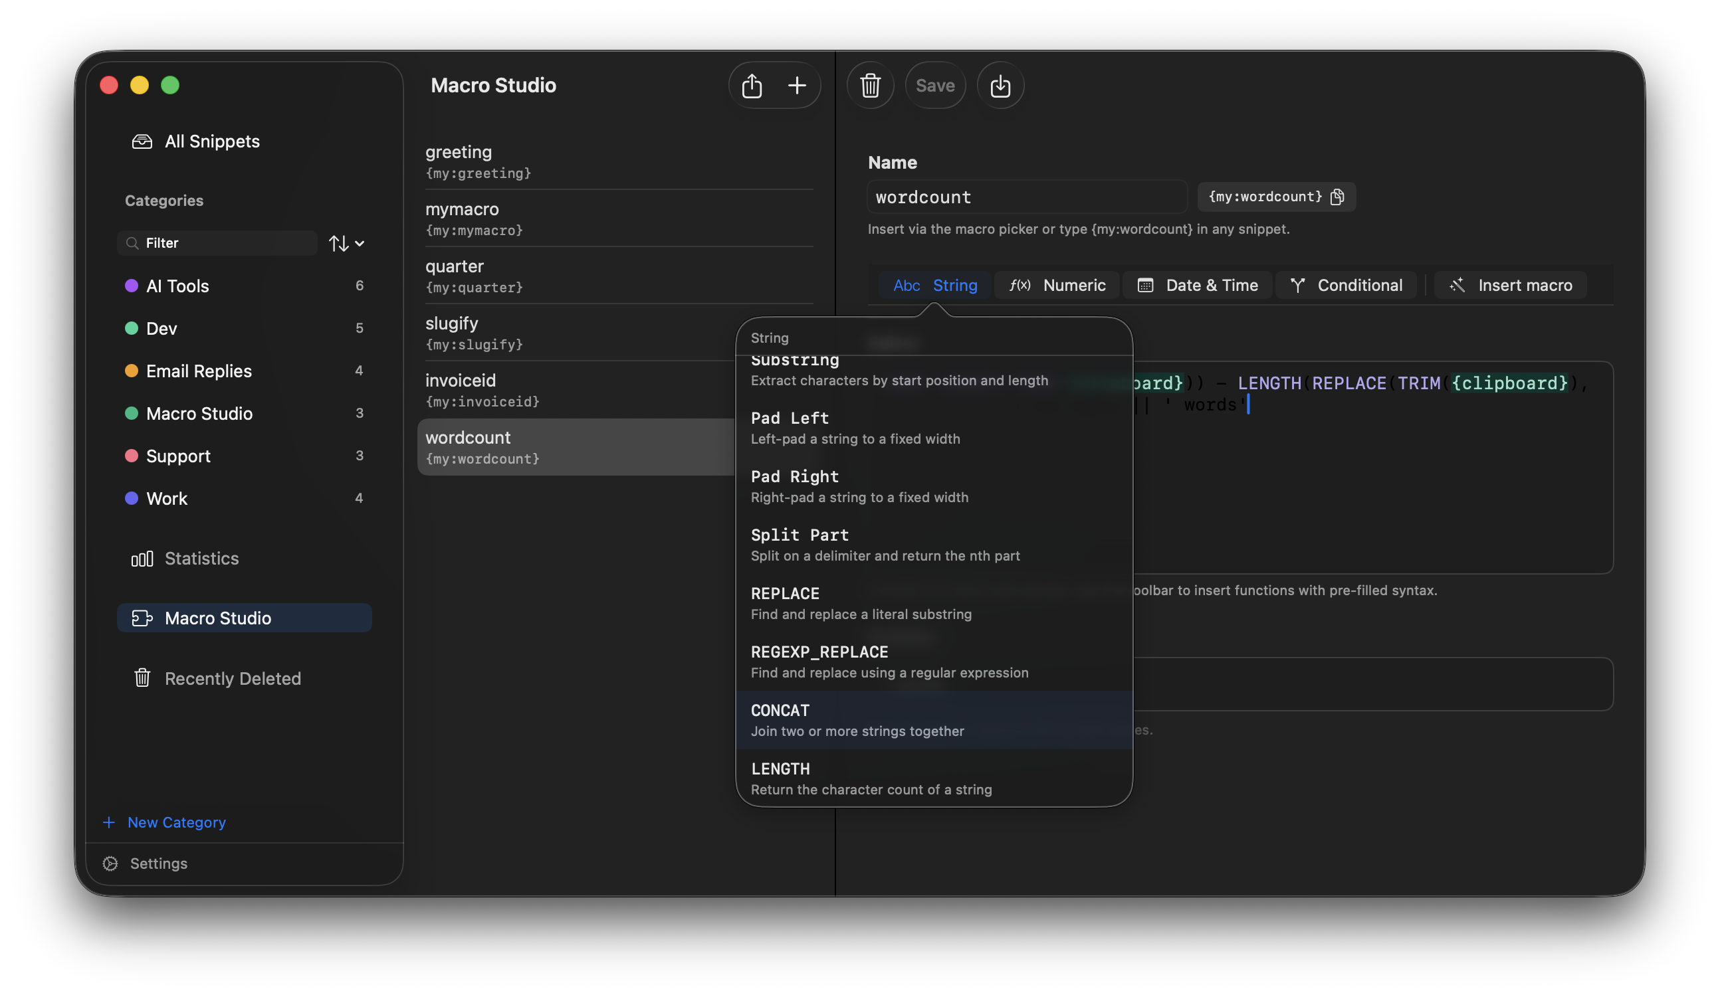The image size is (1720, 995).
Task: Pick the CONCAT function
Action: 934,720
